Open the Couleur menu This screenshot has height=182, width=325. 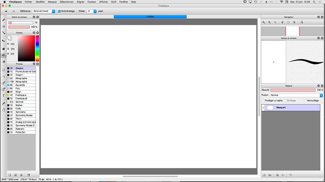[92, 2]
